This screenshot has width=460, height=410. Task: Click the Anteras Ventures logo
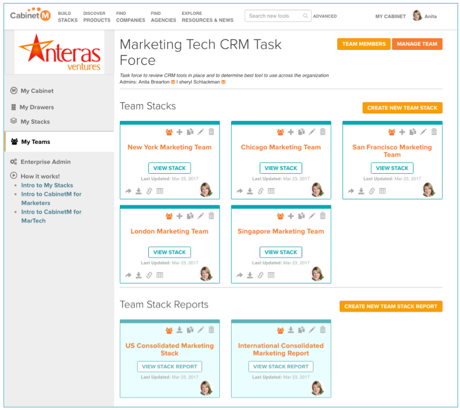(60, 52)
